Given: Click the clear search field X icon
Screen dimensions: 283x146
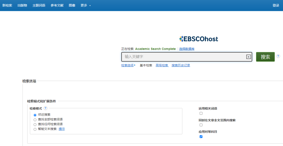Looking at the screenshot, I should pos(248,57).
